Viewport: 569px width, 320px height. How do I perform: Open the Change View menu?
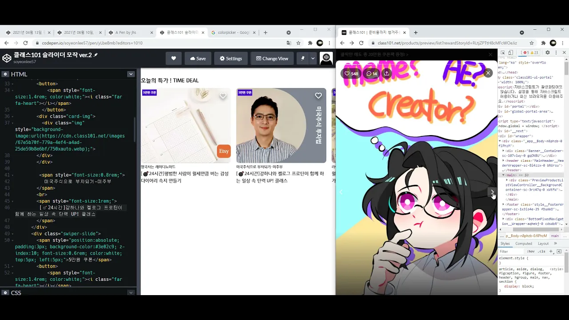pos(272,58)
